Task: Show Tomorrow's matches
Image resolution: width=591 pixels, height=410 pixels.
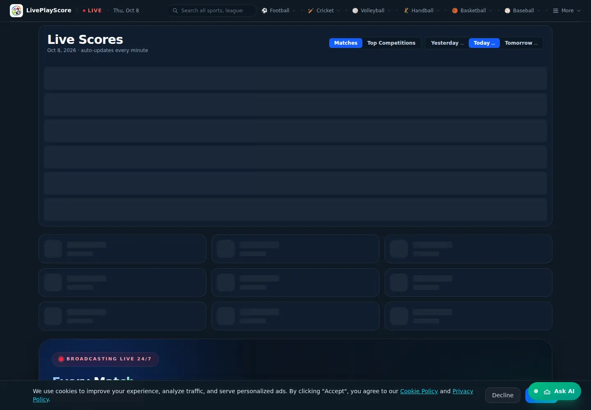Action: coord(521,43)
